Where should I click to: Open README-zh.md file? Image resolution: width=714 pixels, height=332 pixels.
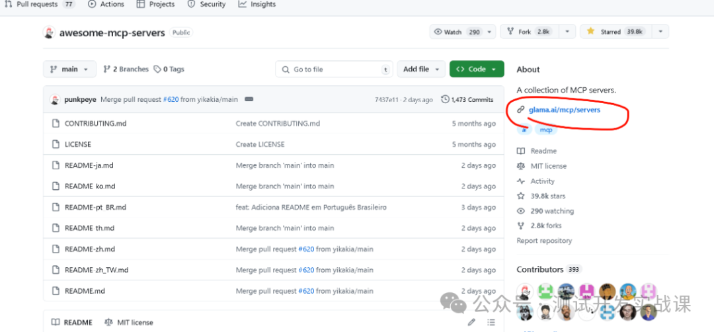tap(90, 249)
